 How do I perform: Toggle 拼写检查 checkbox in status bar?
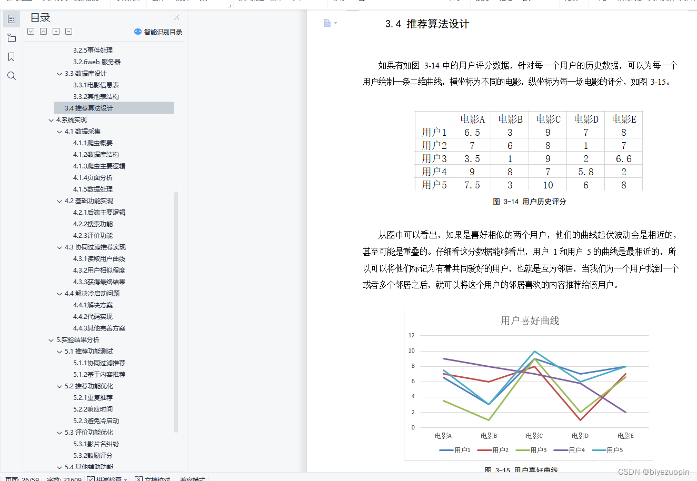click(91, 478)
